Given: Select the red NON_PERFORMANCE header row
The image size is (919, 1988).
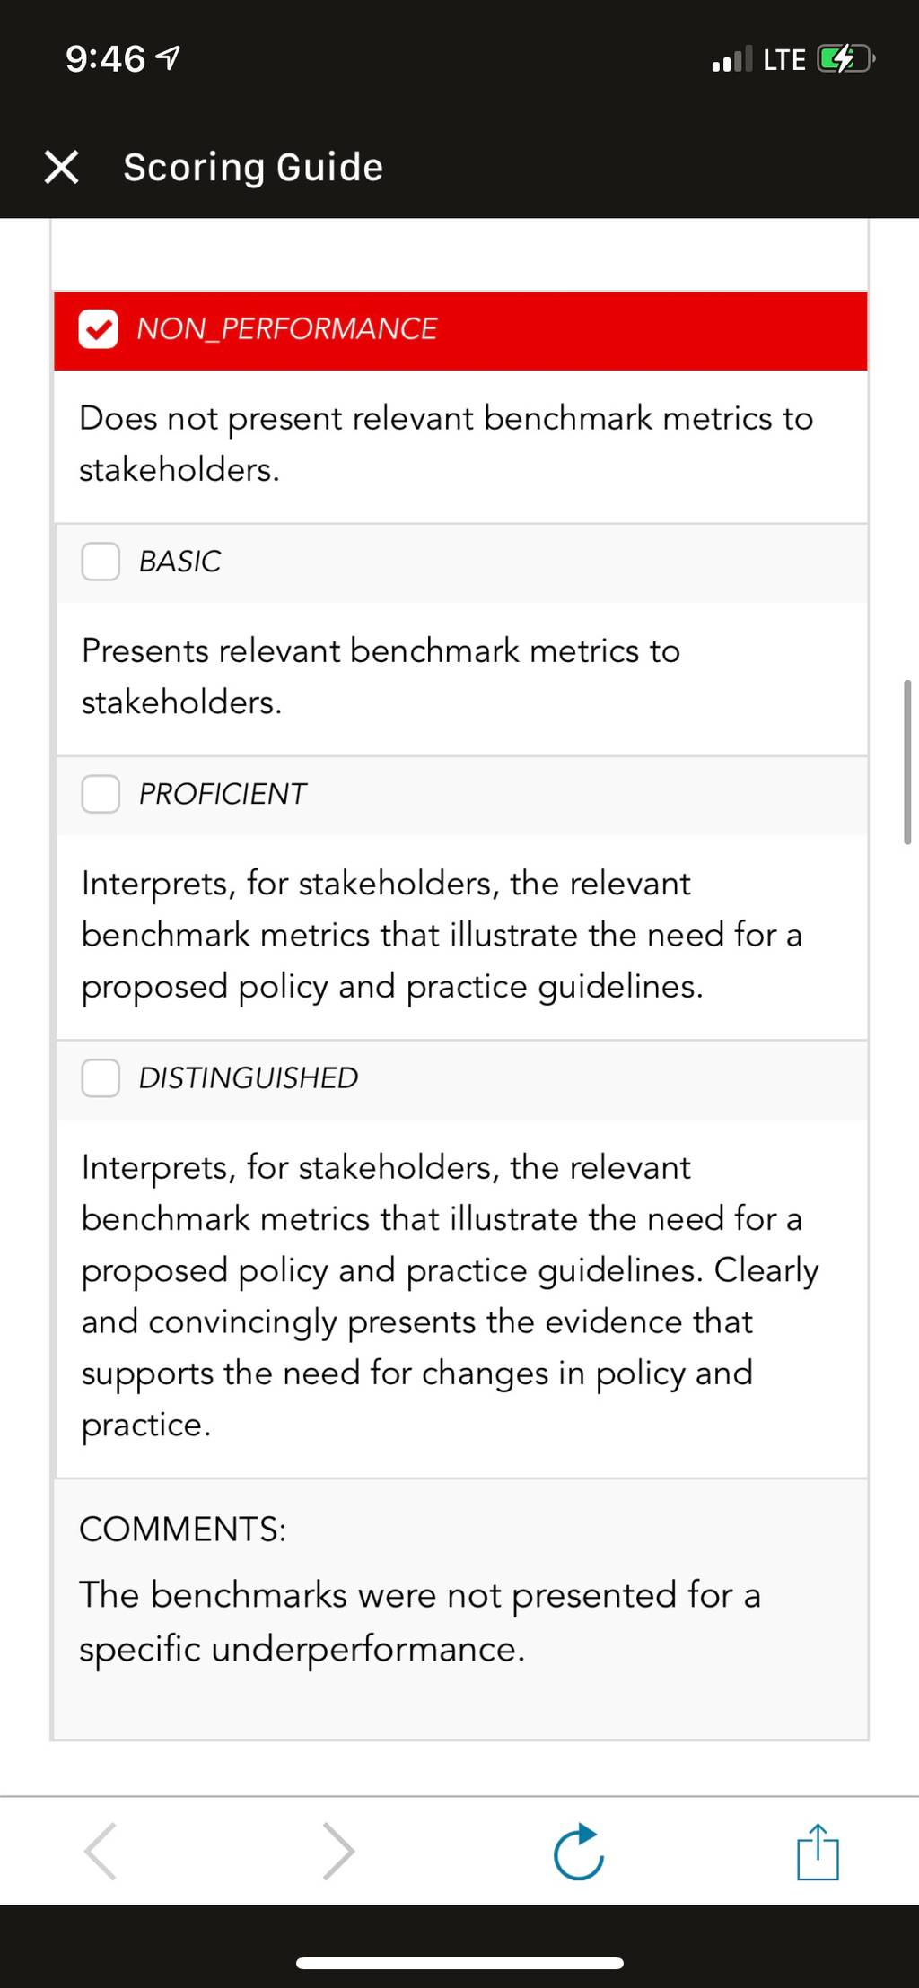Looking at the screenshot, I should coord(460,330).
